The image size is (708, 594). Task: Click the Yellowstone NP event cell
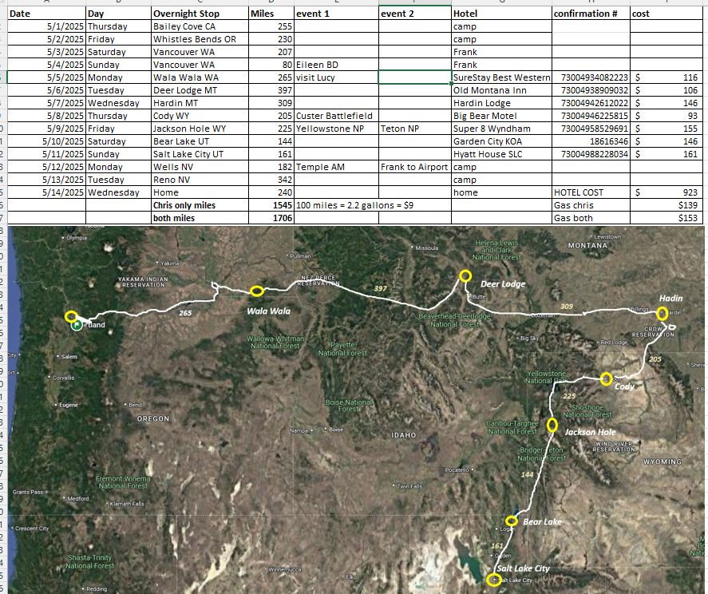pyautogui.click(x=335, y=129)
